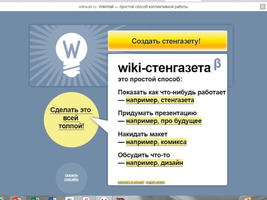Switch to the english version link
This screenshot has width=267, height=200.
156,182
